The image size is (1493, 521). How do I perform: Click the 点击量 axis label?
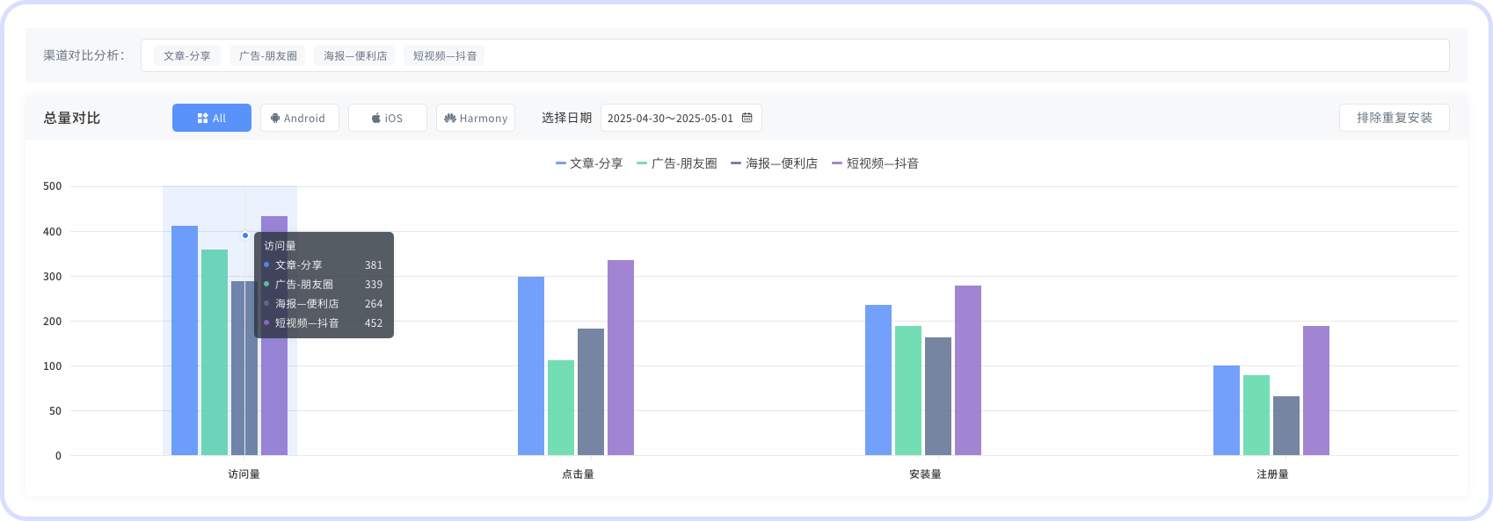578,474
